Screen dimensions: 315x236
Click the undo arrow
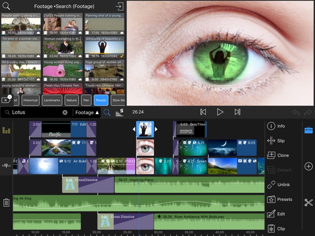pos(296,112)
